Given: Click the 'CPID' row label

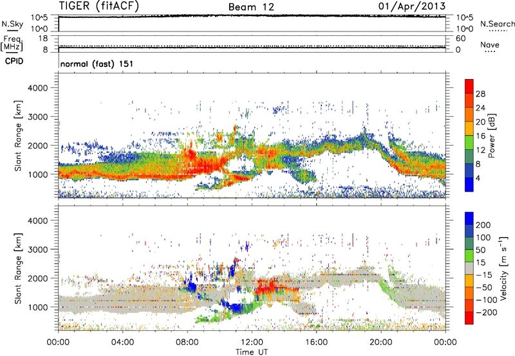Looking at the screenshot, I should click(14, 61).
